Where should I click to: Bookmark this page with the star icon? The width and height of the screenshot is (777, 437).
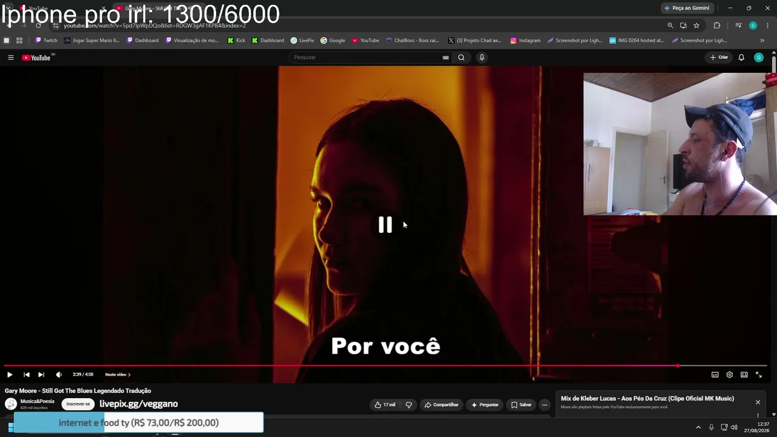[x=696, y=25]
